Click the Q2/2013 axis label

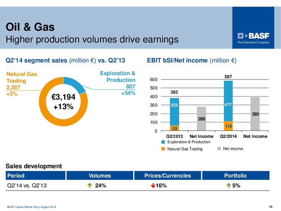point(174,136)
